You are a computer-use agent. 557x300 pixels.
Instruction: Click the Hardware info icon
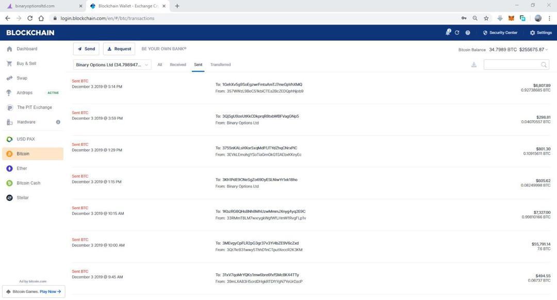pyautogui.click(x=58, y=122)
